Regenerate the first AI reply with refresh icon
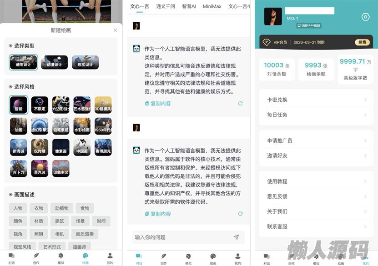 click(x=240, y=103)
